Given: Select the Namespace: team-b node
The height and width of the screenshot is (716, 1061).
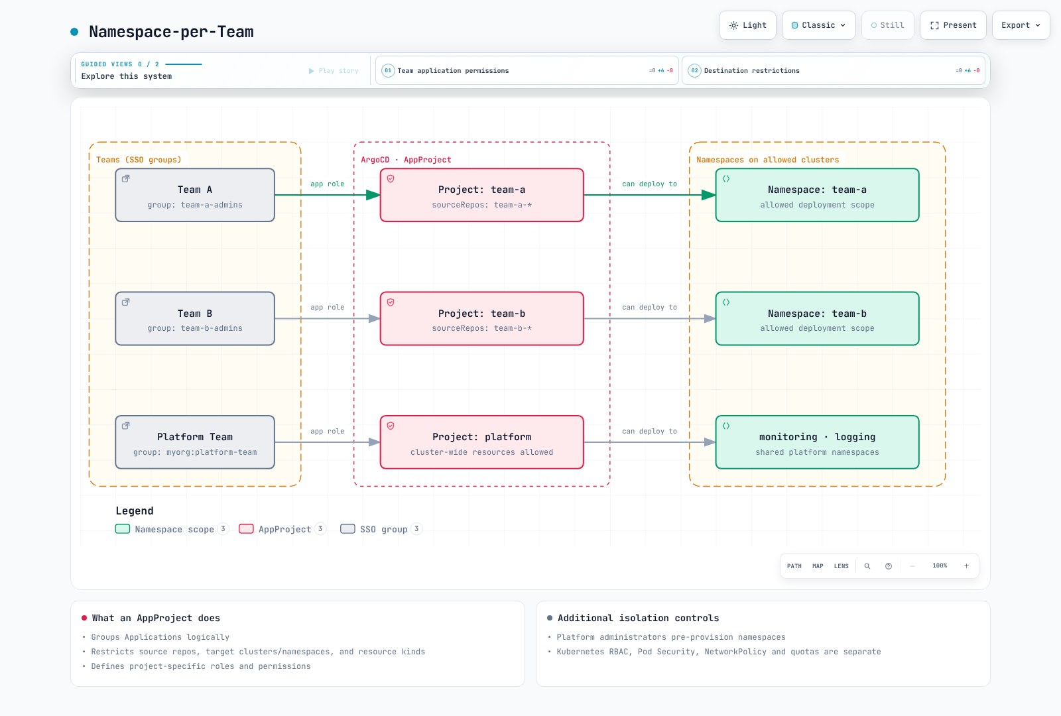Looking at the screenshot, I should tap(818, 319).
